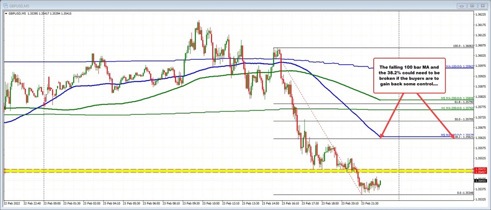This screenshot has height=210, width=491.
Task: Click the 23 Feb 04:10 time axis label
Action: pyautogui.click(x=112, y=203)
